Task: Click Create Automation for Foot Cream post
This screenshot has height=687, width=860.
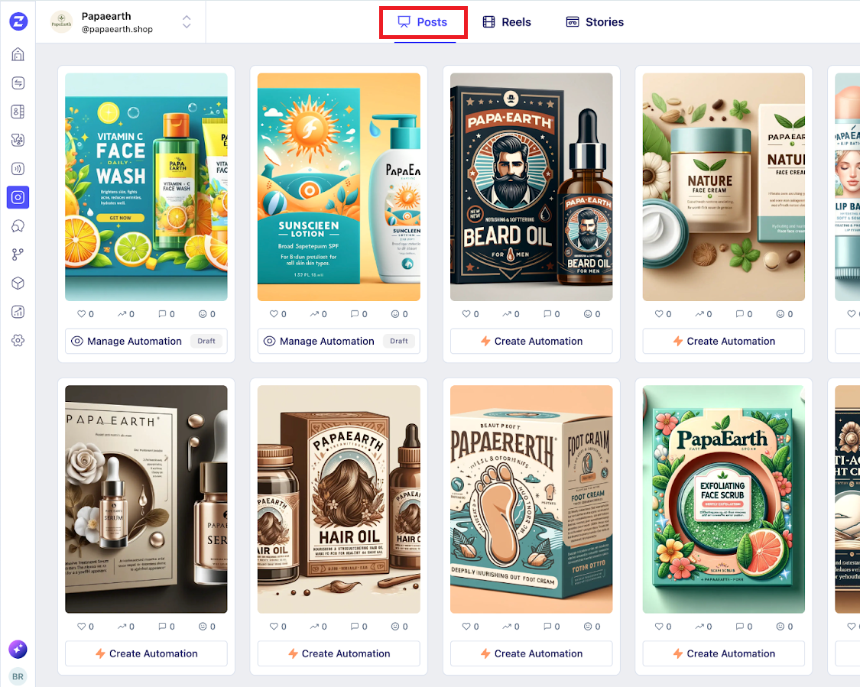Action: tap(531, 653)
